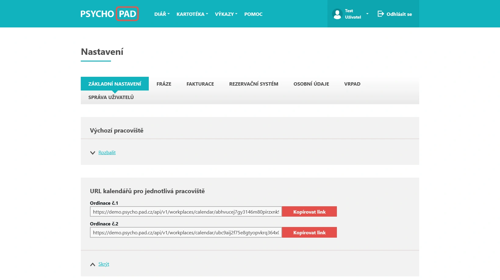This screenshot has height=280, width=500.
Task: Switch to the Fakturace tab
Action: (x=200, y=84)
